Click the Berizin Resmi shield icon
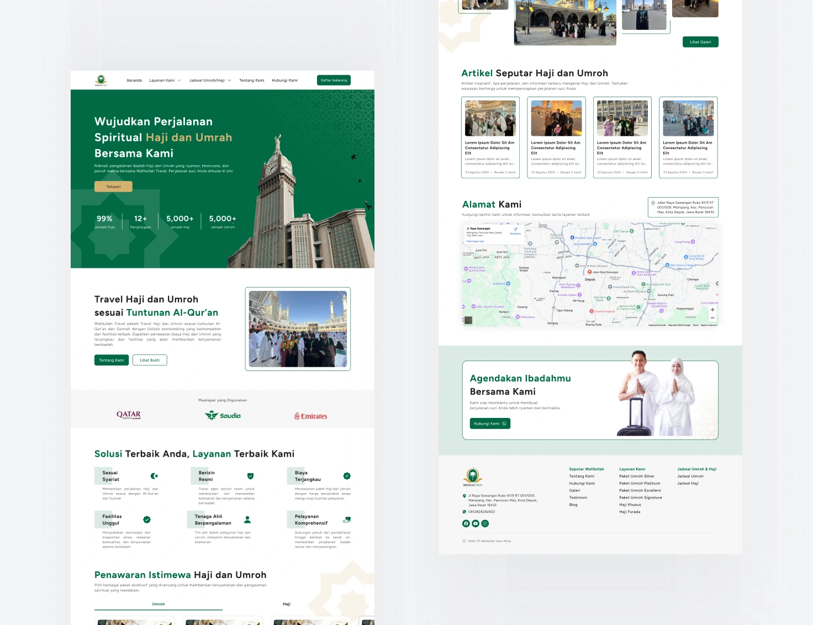The width and height of the screenshot is (813, 625). pyautogui.click(x=250, y=476)
